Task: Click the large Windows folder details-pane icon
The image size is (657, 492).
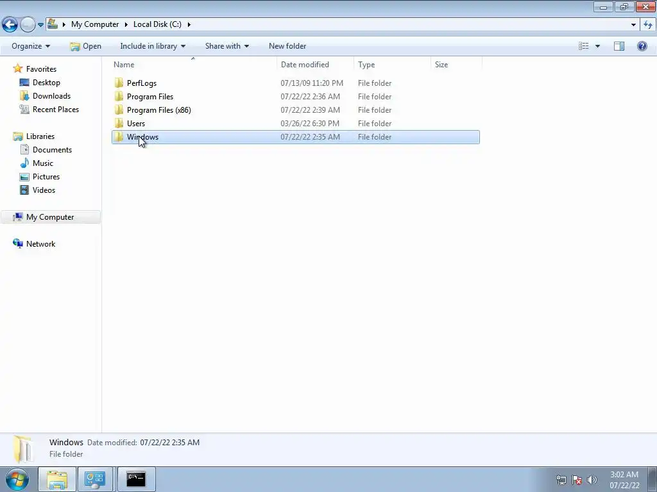Action: click(22, 448)
